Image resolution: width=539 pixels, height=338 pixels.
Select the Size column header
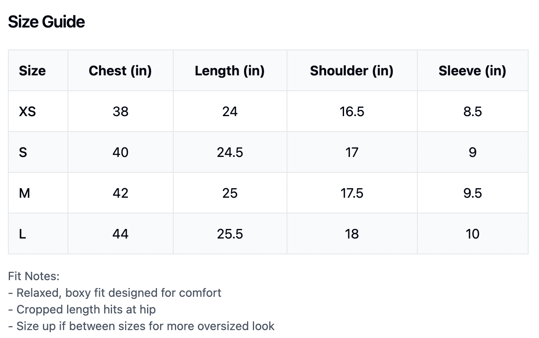pos(32,71)
